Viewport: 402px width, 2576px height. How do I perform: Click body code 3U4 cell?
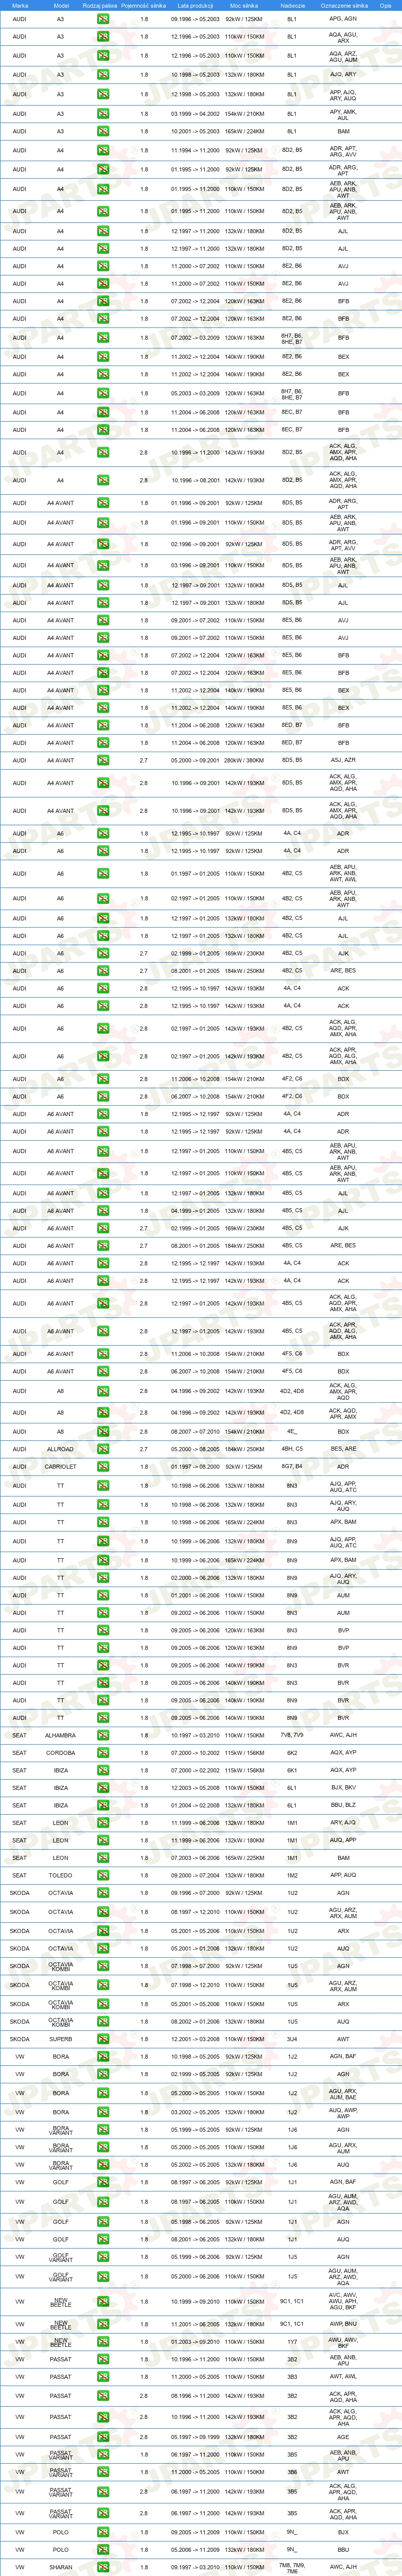[x=293, y=2038]
